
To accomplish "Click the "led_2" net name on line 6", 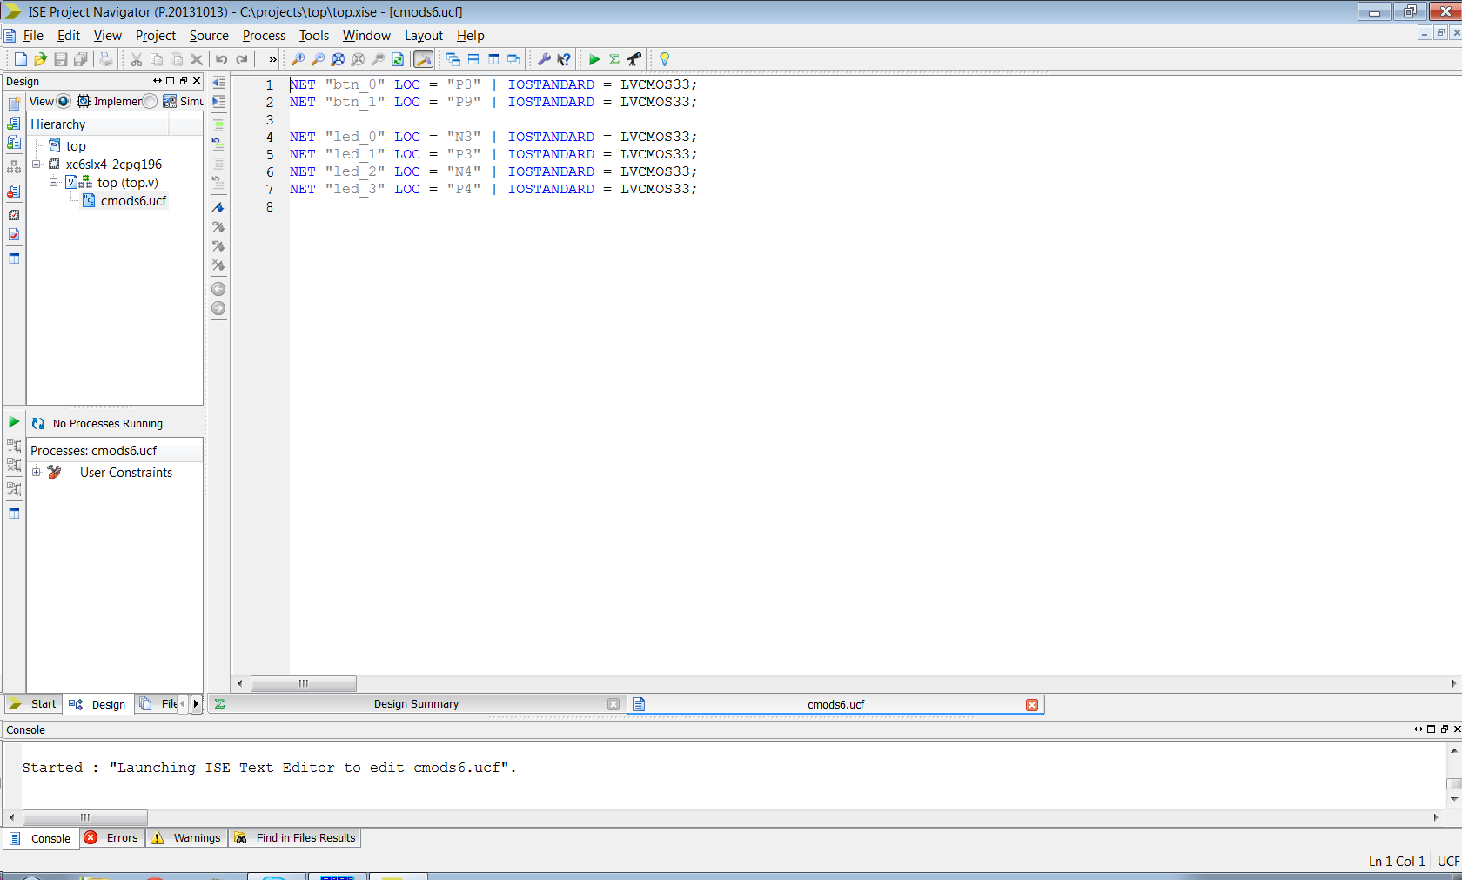I will 355,171.
